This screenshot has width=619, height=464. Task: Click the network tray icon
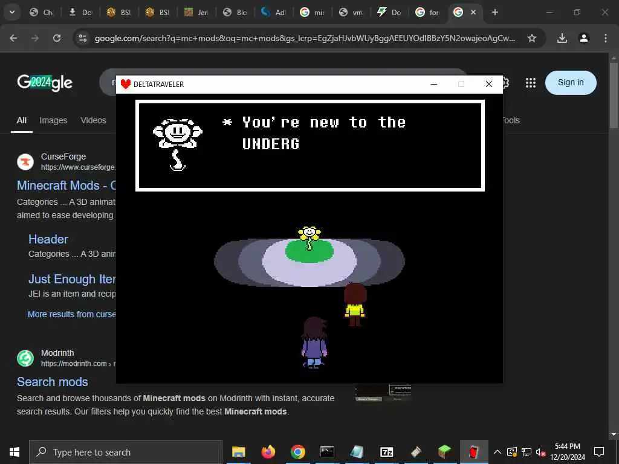point(527,452)
